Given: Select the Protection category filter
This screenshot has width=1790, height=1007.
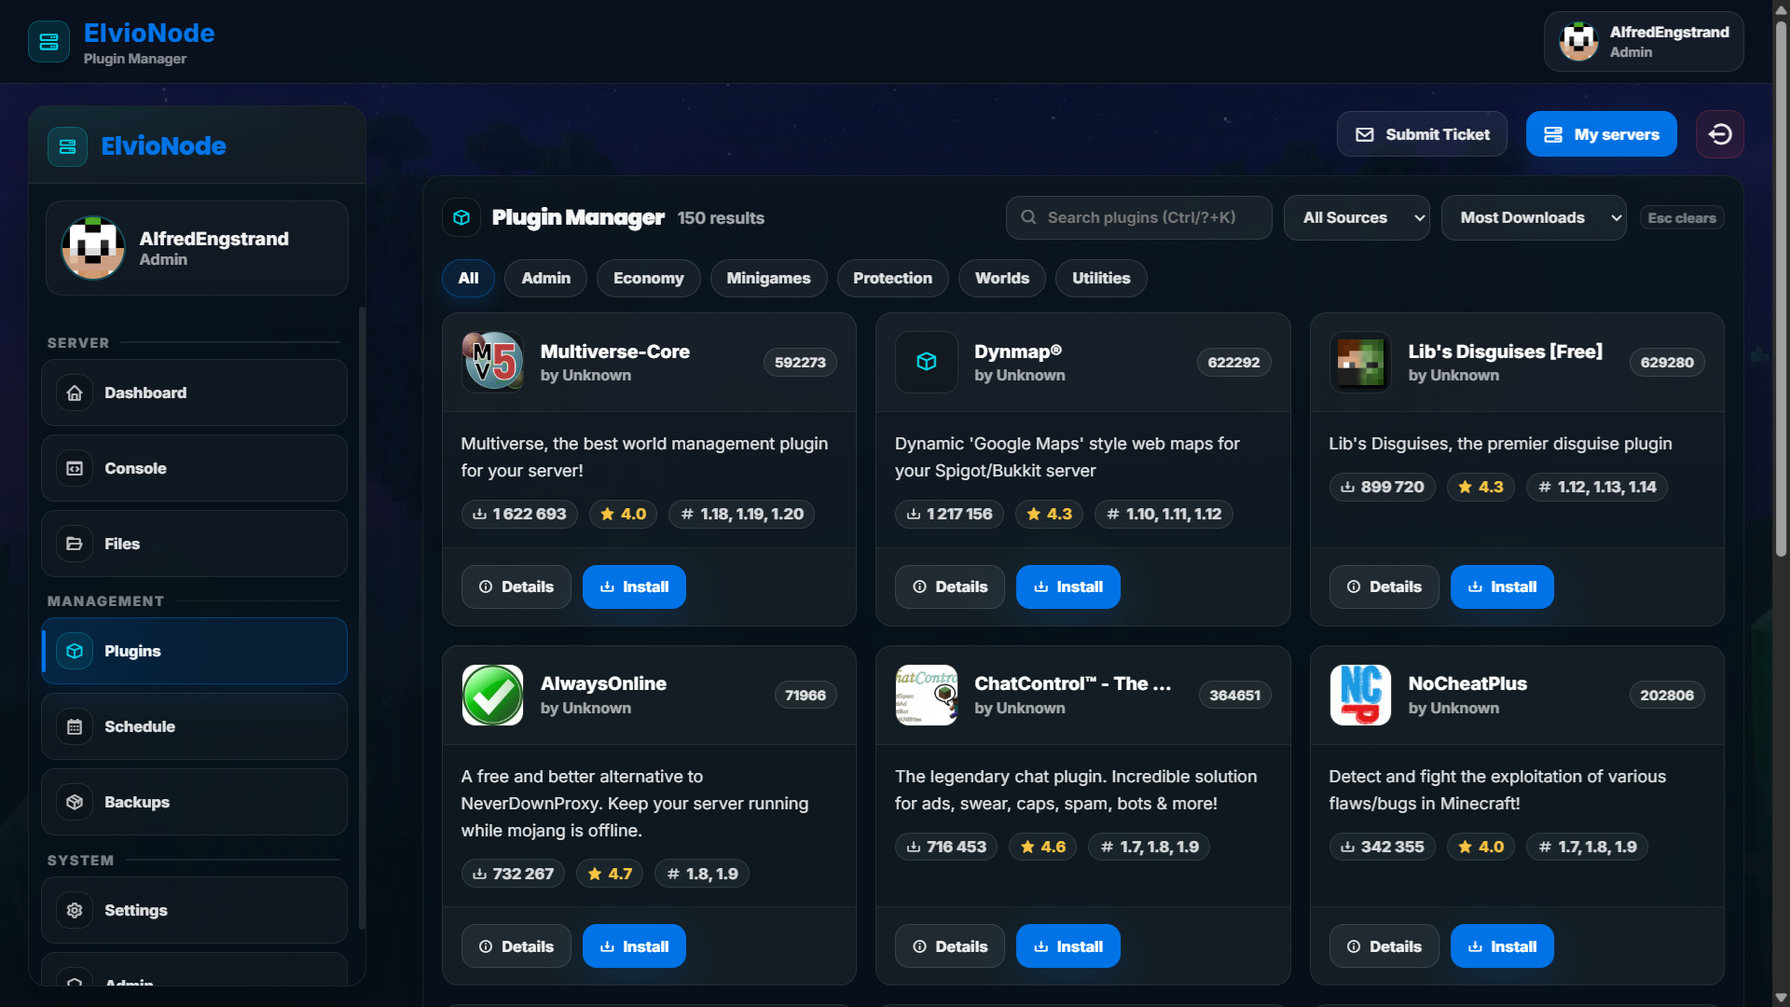Looking at the screenshot, I should pos(892,278).
